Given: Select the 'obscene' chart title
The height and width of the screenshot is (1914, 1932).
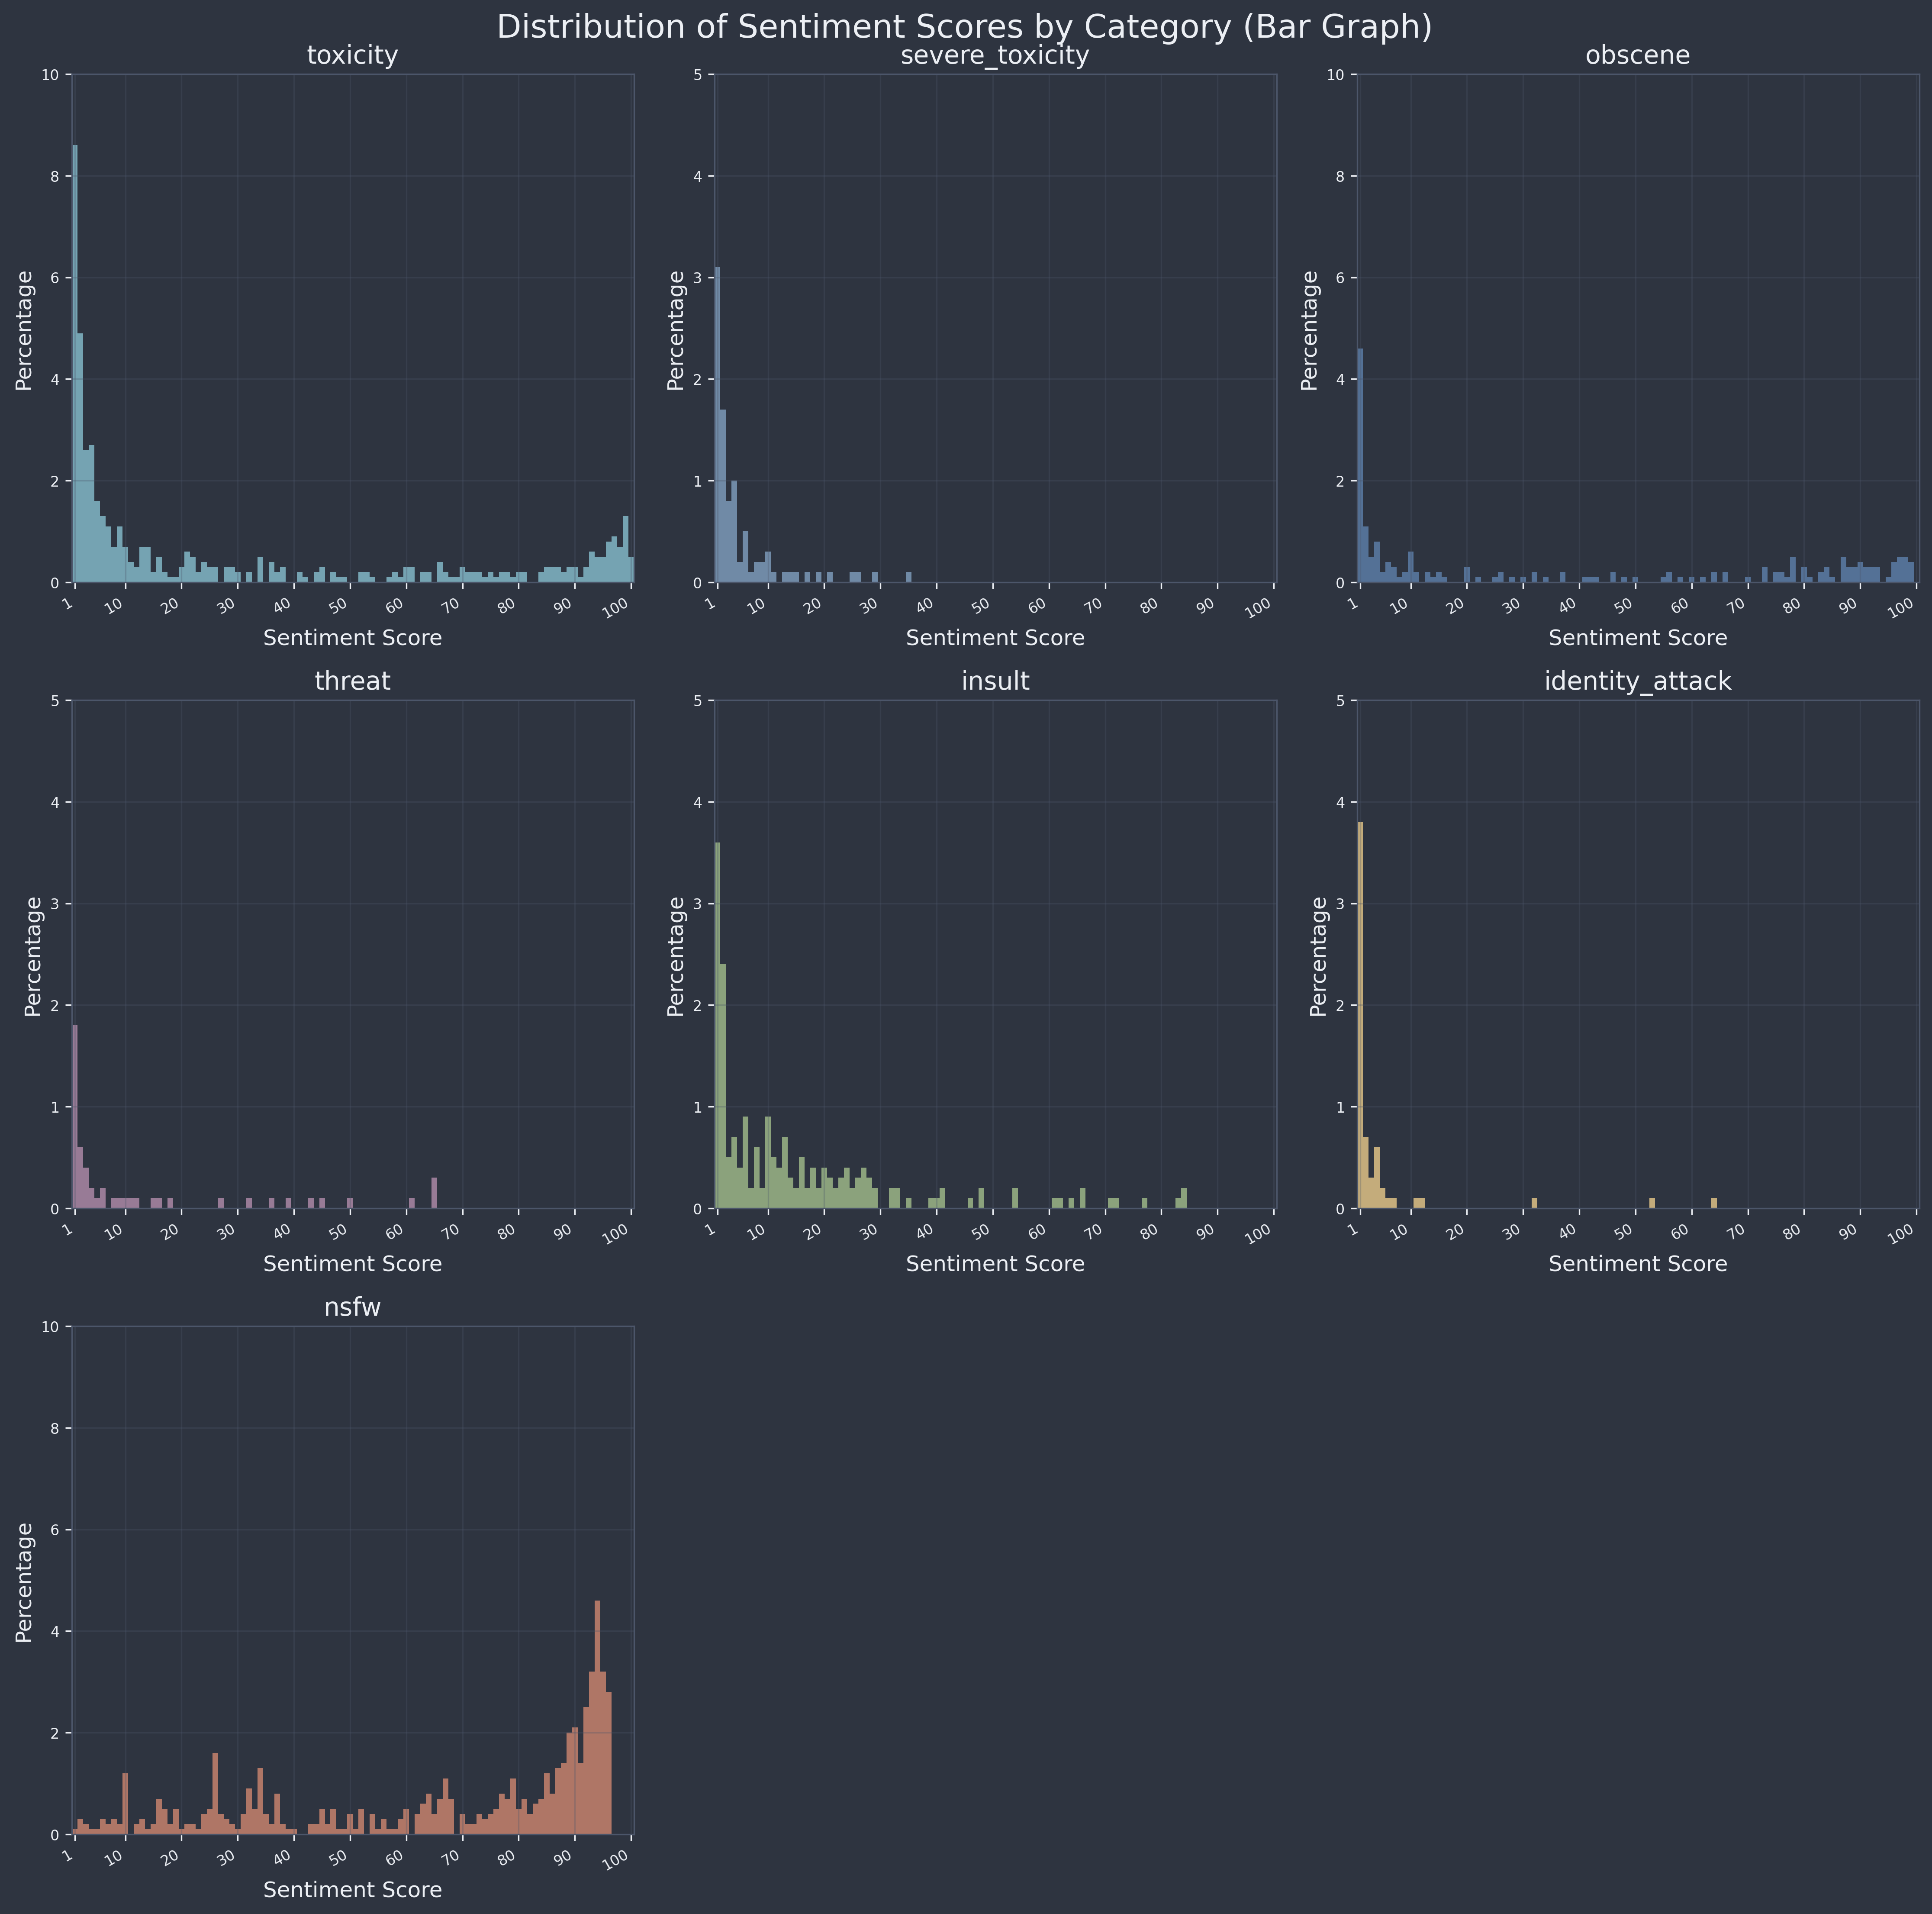Looking at the screenshot, I should [1638, 56].
